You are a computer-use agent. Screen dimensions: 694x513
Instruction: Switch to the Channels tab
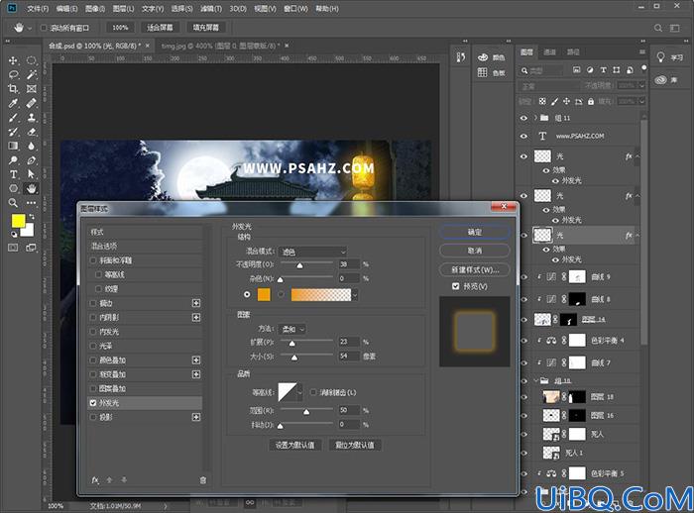coord(549,52)
